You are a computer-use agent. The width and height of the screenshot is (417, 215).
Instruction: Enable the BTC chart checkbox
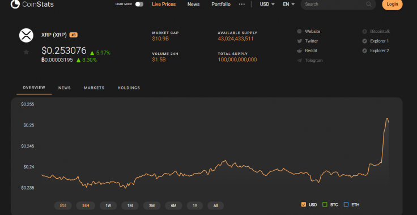tap(325, 205)
